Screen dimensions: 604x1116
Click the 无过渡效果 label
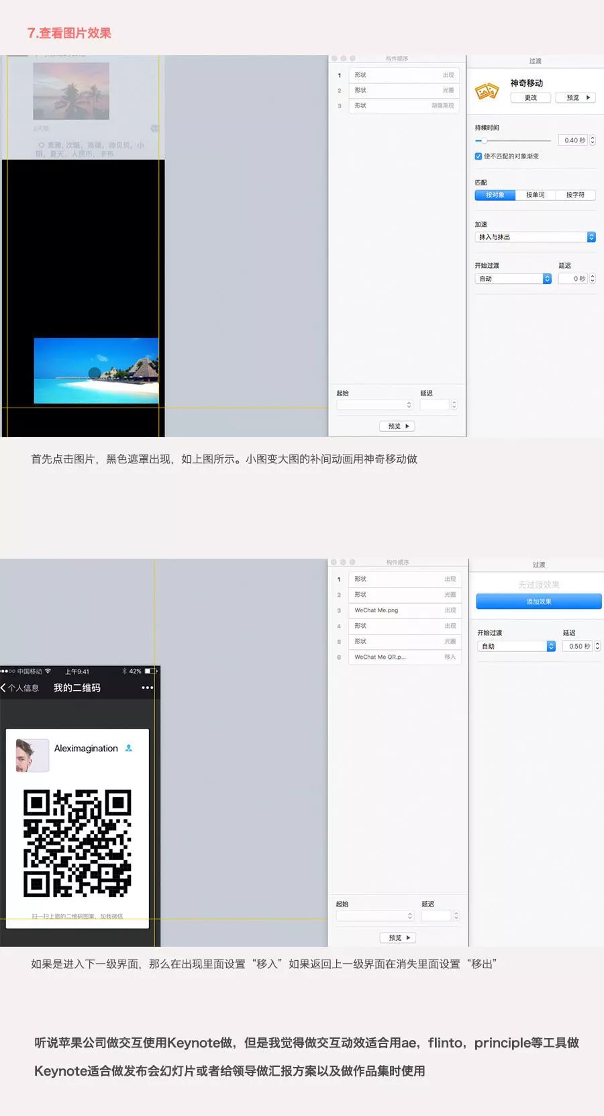[539, 585]
